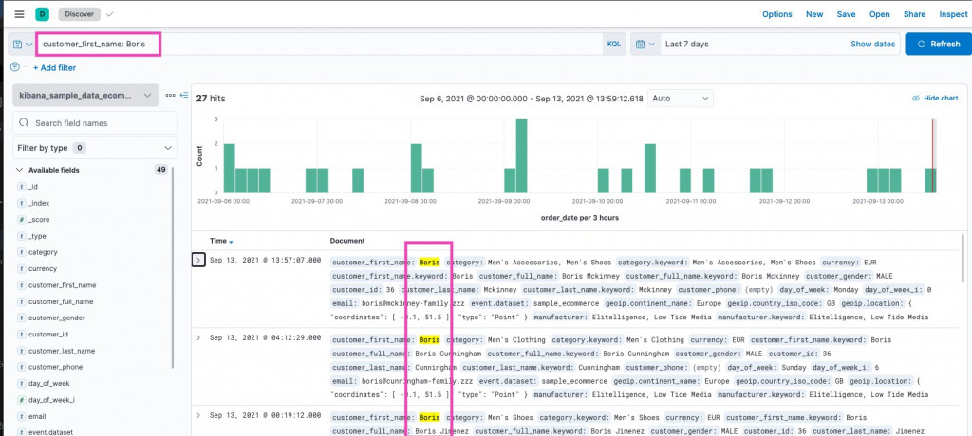Click the Discover breadcrumb badge
Viewport: 972px width, 436px height.
click(x=80, y=13)
